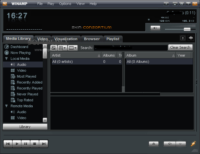The width and height of the screenshot is (200, 154).
Task: Click the sidebar scroll down arrow
Action: pos(45,120)
